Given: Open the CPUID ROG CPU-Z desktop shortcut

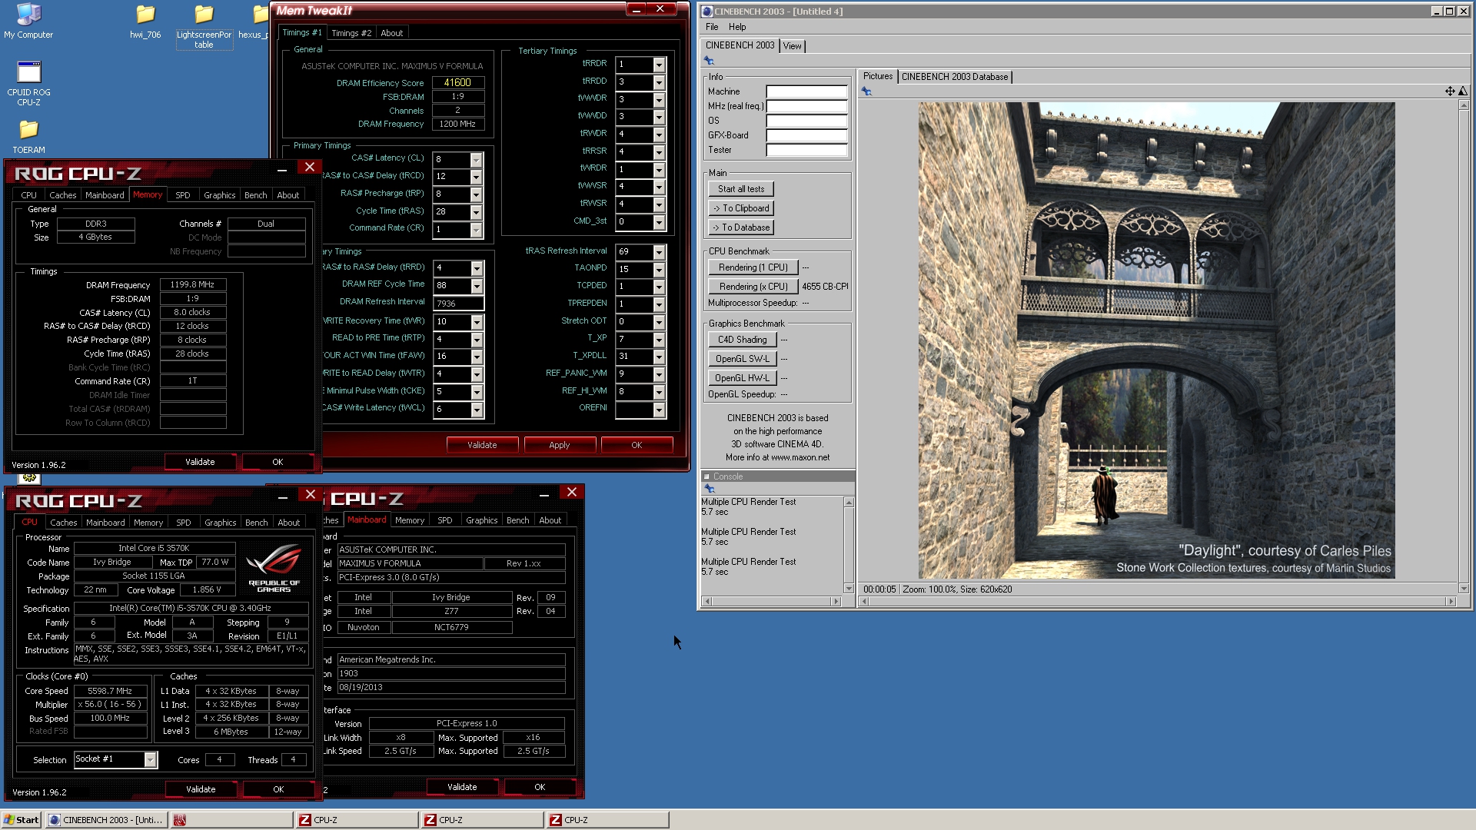Looking at the screenshot, I should [28, 83].
